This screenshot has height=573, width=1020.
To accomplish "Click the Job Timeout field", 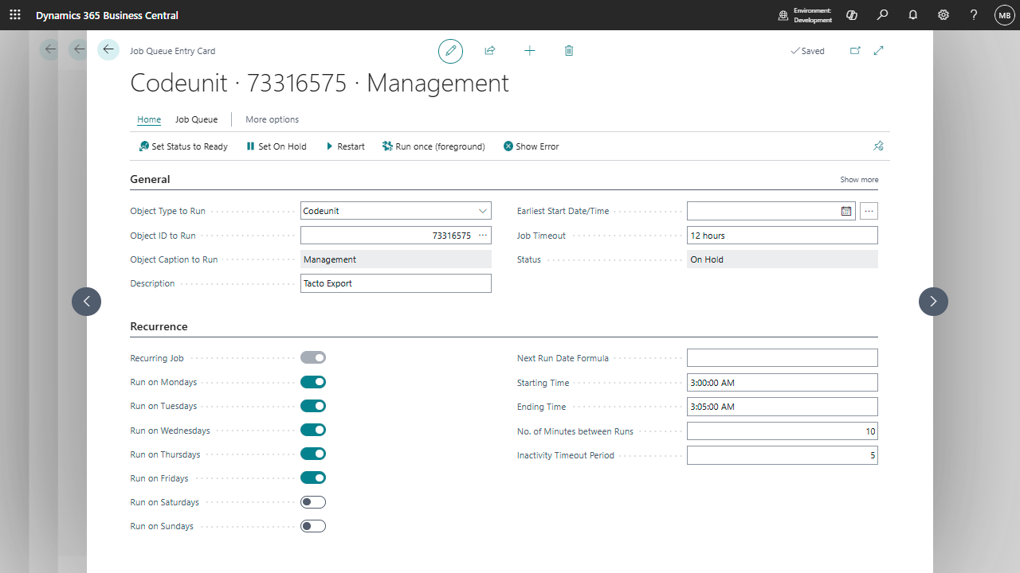I will [783, 236].
